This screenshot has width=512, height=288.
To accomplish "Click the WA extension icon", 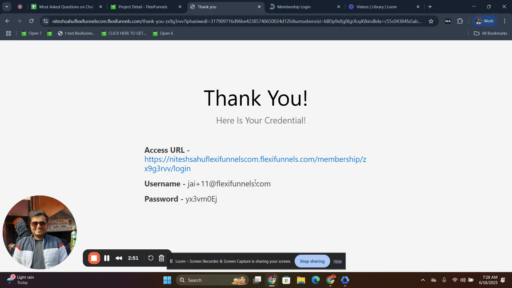I will tap(448, 21).
